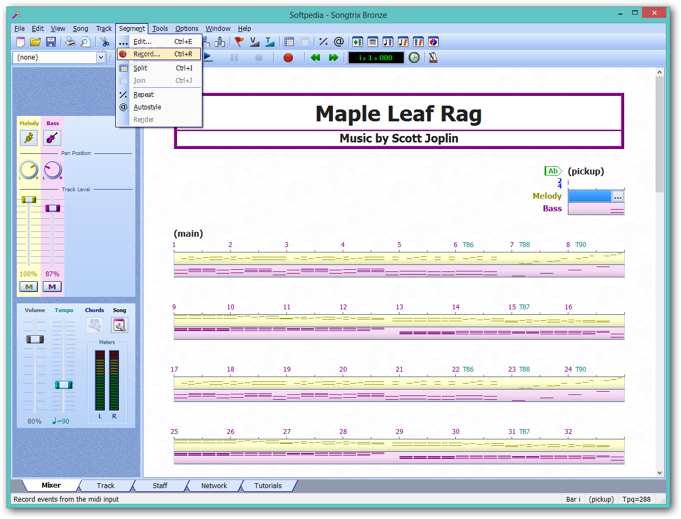Click the blue notes view icon
Viewport: 681px width, 519px height.
click(x=388, y=42)
